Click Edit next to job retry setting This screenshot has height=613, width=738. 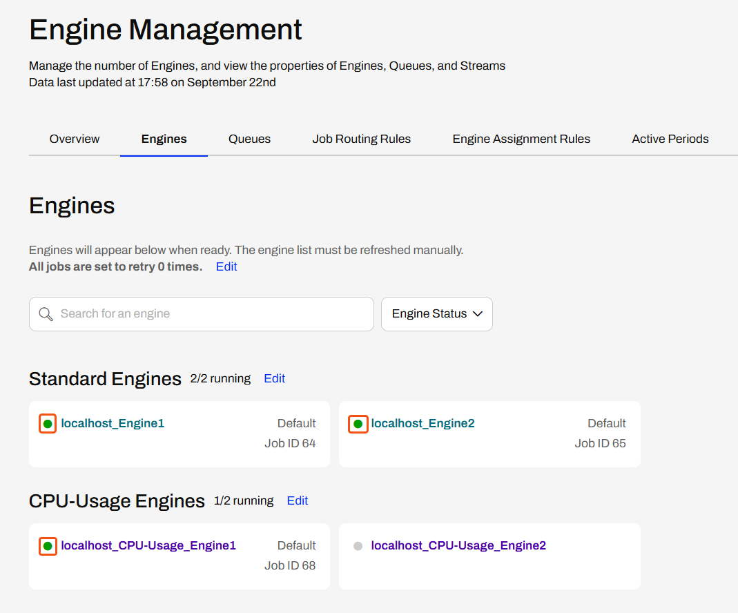coord(226,266)
